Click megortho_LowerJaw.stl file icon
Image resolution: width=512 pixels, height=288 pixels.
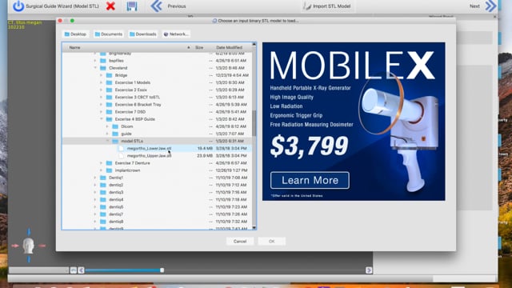(121, 148)
